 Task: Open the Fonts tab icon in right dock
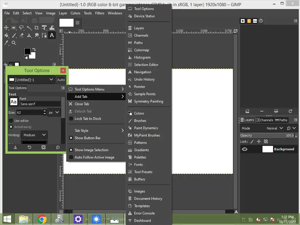(255, 21)
